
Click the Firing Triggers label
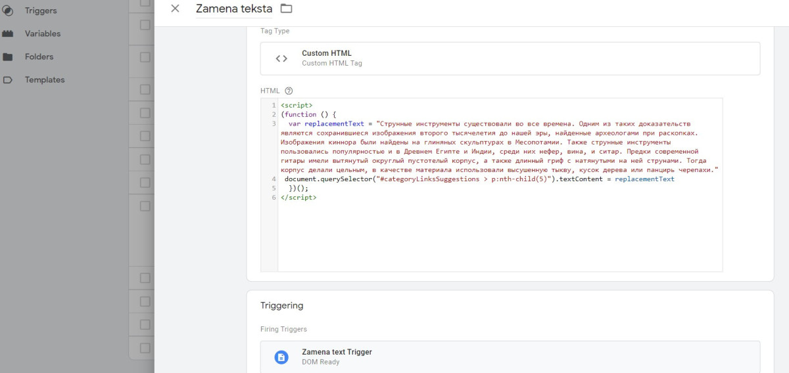tap(283, 329)
